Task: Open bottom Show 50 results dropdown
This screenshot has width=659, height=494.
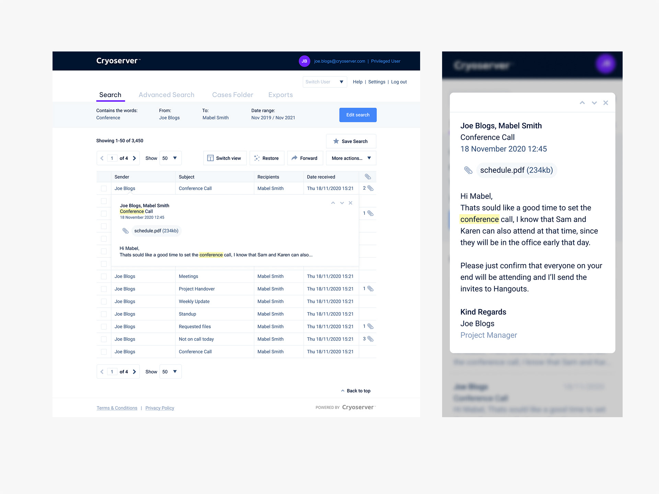Action: point(170,372)
